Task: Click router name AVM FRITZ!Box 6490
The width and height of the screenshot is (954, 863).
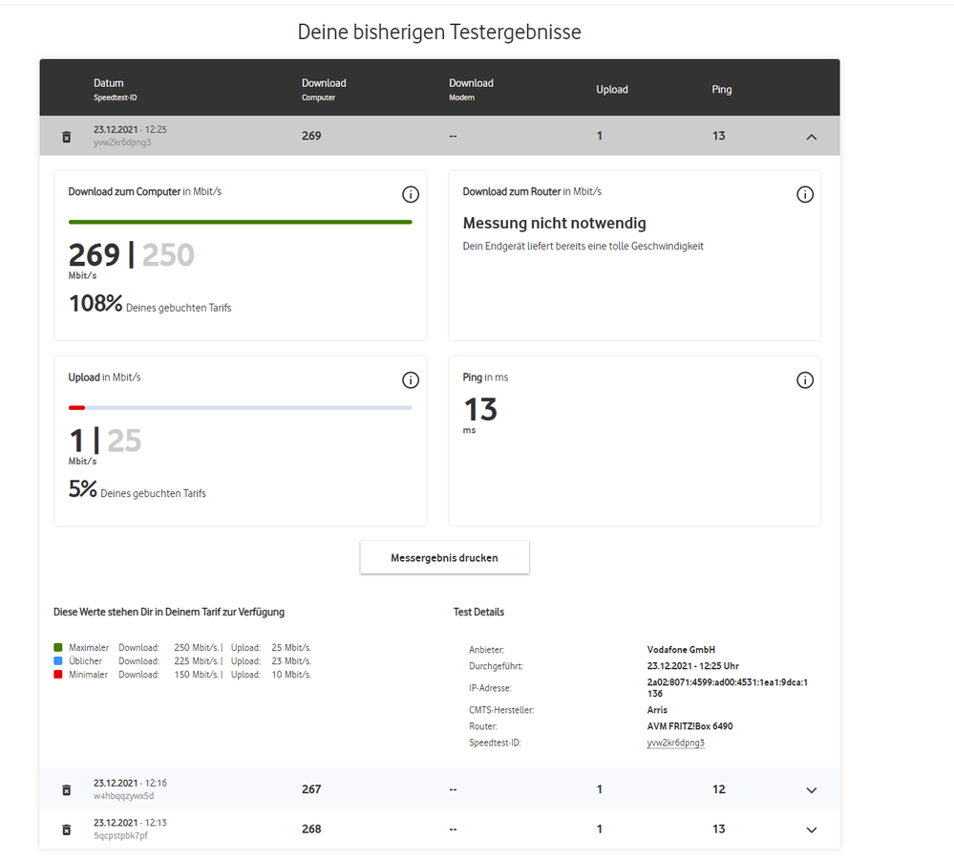Action: click(689, 726)
